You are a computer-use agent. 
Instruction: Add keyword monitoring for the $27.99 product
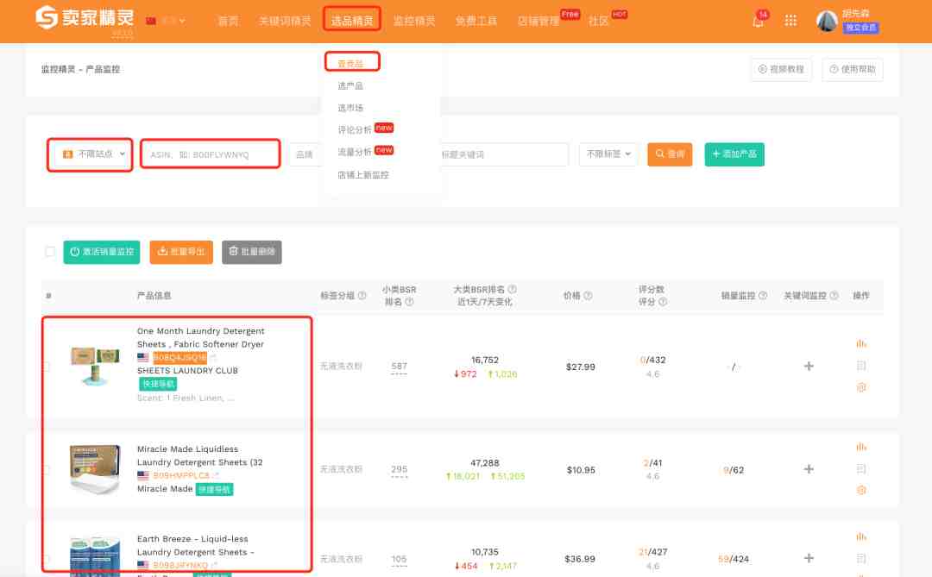(x=809, y=366)
